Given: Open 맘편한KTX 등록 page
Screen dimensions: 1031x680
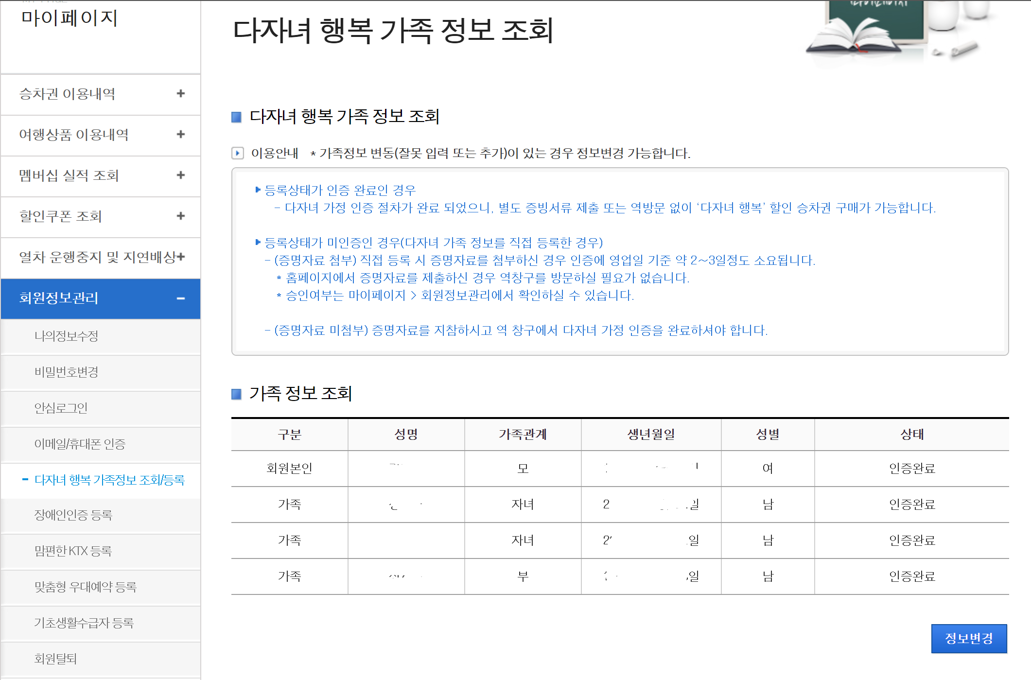Looking at the screenshot, I should 73,551.
